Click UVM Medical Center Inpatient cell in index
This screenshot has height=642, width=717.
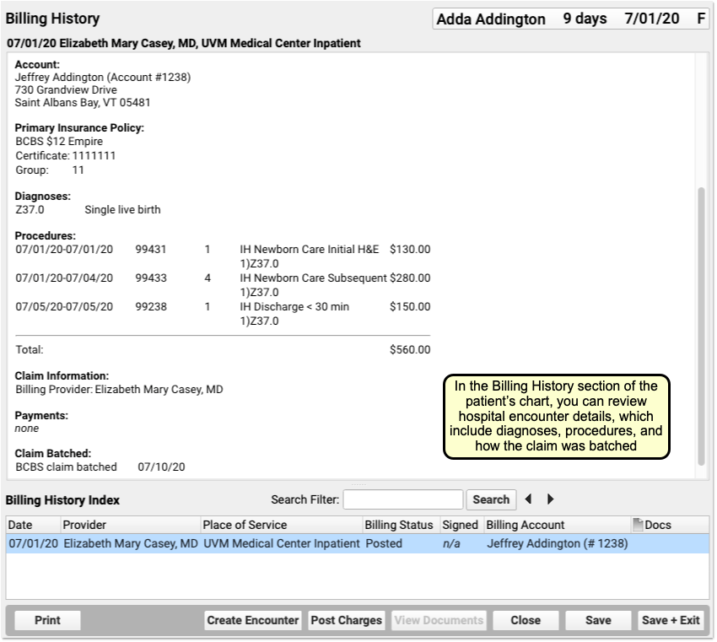pyautogui.click(x=282, y=543)
